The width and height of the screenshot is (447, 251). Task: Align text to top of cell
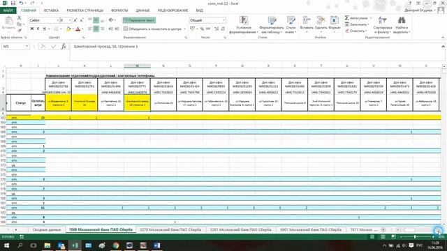pos(90,20)
